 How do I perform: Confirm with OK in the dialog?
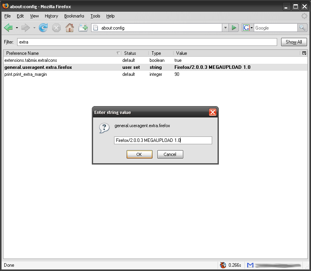click(x=139, y=154)
